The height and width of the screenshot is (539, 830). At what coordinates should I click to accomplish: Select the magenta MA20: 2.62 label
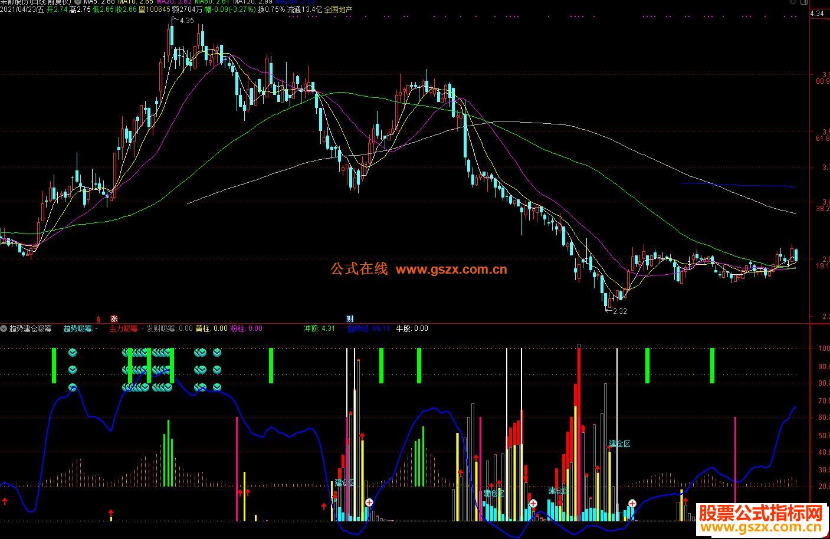174,2
